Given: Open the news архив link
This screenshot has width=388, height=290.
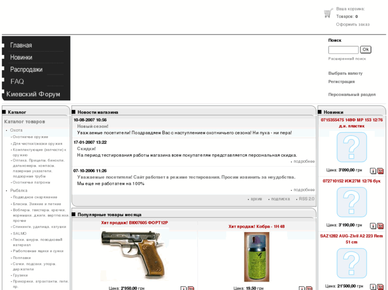Looking at the screenshot, I should [256, 199].
